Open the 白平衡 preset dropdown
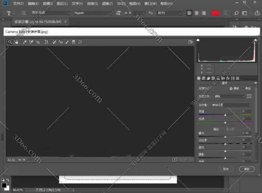Image resolution: width=262 pixels, height=193 pixels. pyautogui.click(x=232, y=105)
